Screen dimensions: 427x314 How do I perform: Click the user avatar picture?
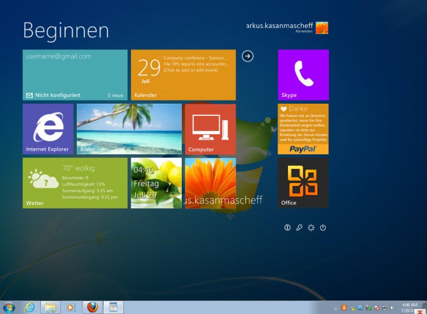[x=321, y=27]
